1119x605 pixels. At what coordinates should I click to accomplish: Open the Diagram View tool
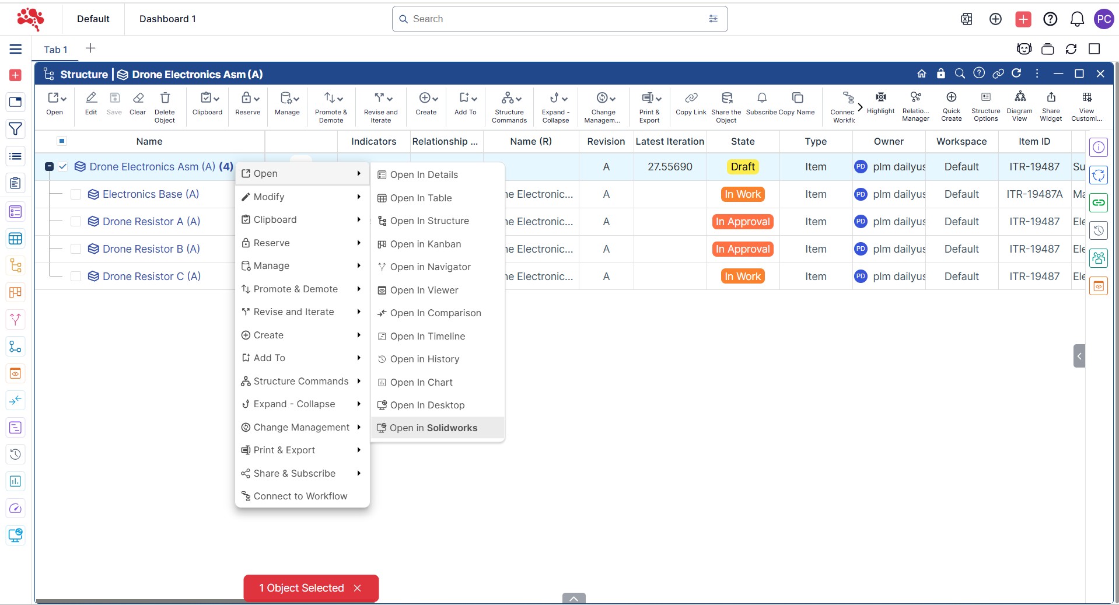[1019, 98]
